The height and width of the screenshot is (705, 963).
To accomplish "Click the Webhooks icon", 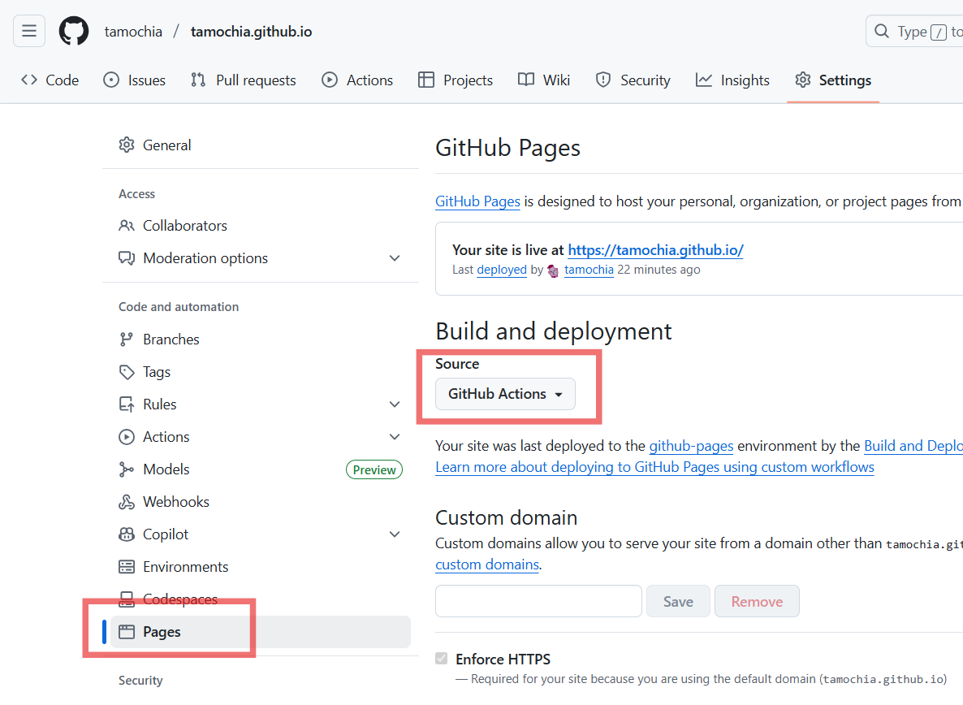I will pyautogui.click(x=127, y=502).
